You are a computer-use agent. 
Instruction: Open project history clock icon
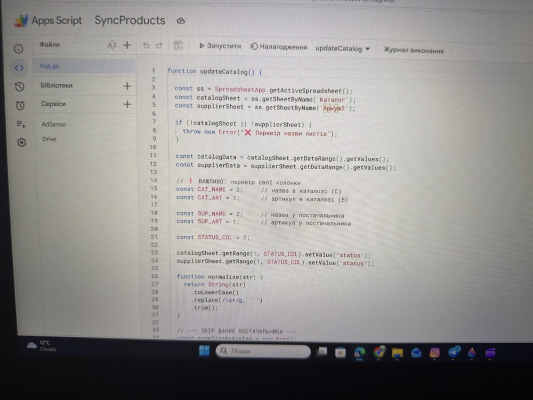(20, 87)
